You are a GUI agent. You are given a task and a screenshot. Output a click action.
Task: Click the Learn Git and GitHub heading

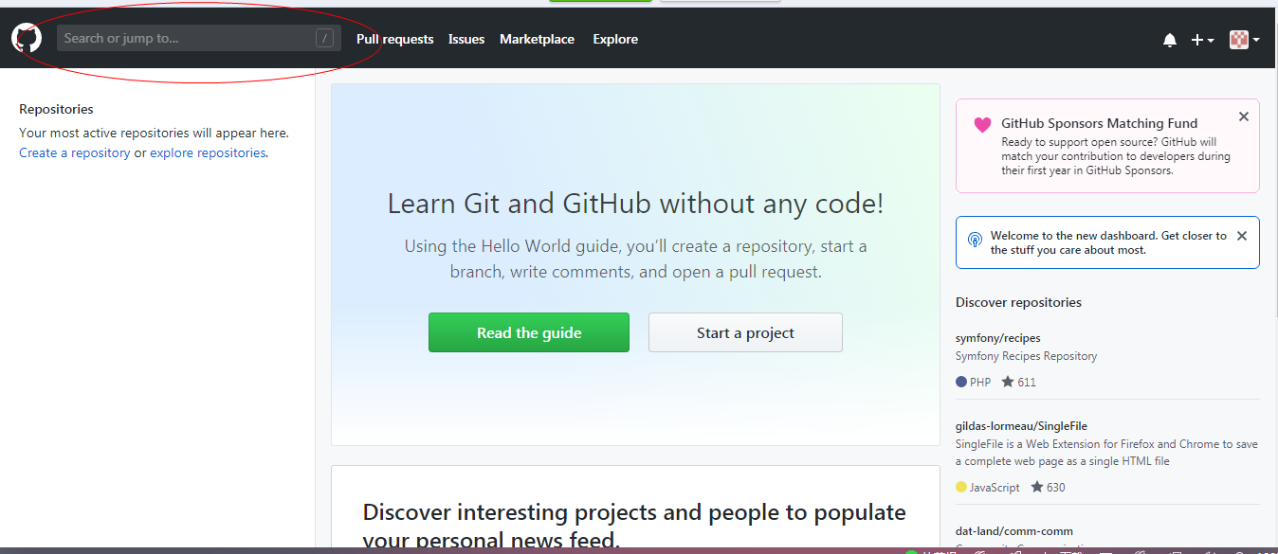pyautogui.click(x=635, y=204)
